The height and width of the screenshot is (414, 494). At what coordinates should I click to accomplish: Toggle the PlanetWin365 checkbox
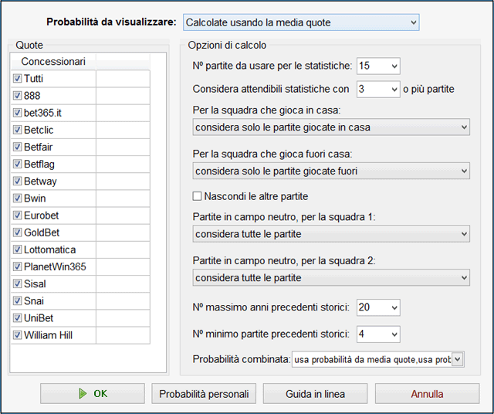tap(17, 266)
